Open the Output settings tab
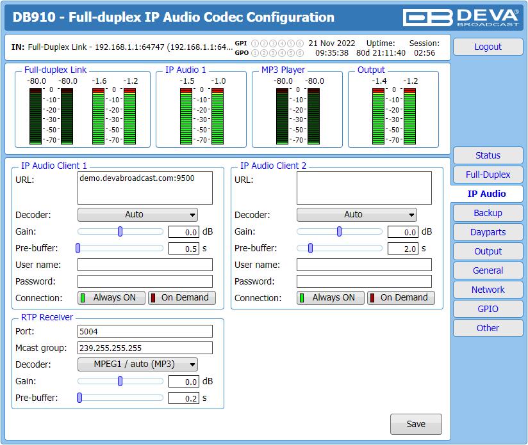This screenshot has width=528, height=445. click(x=488, y=251)
